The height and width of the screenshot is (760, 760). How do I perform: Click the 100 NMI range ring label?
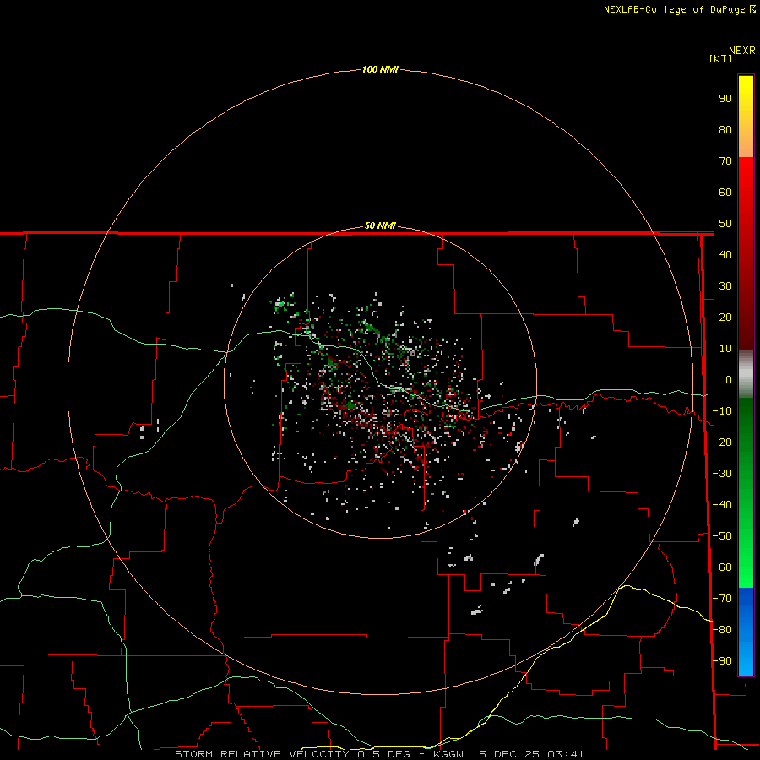380,69
